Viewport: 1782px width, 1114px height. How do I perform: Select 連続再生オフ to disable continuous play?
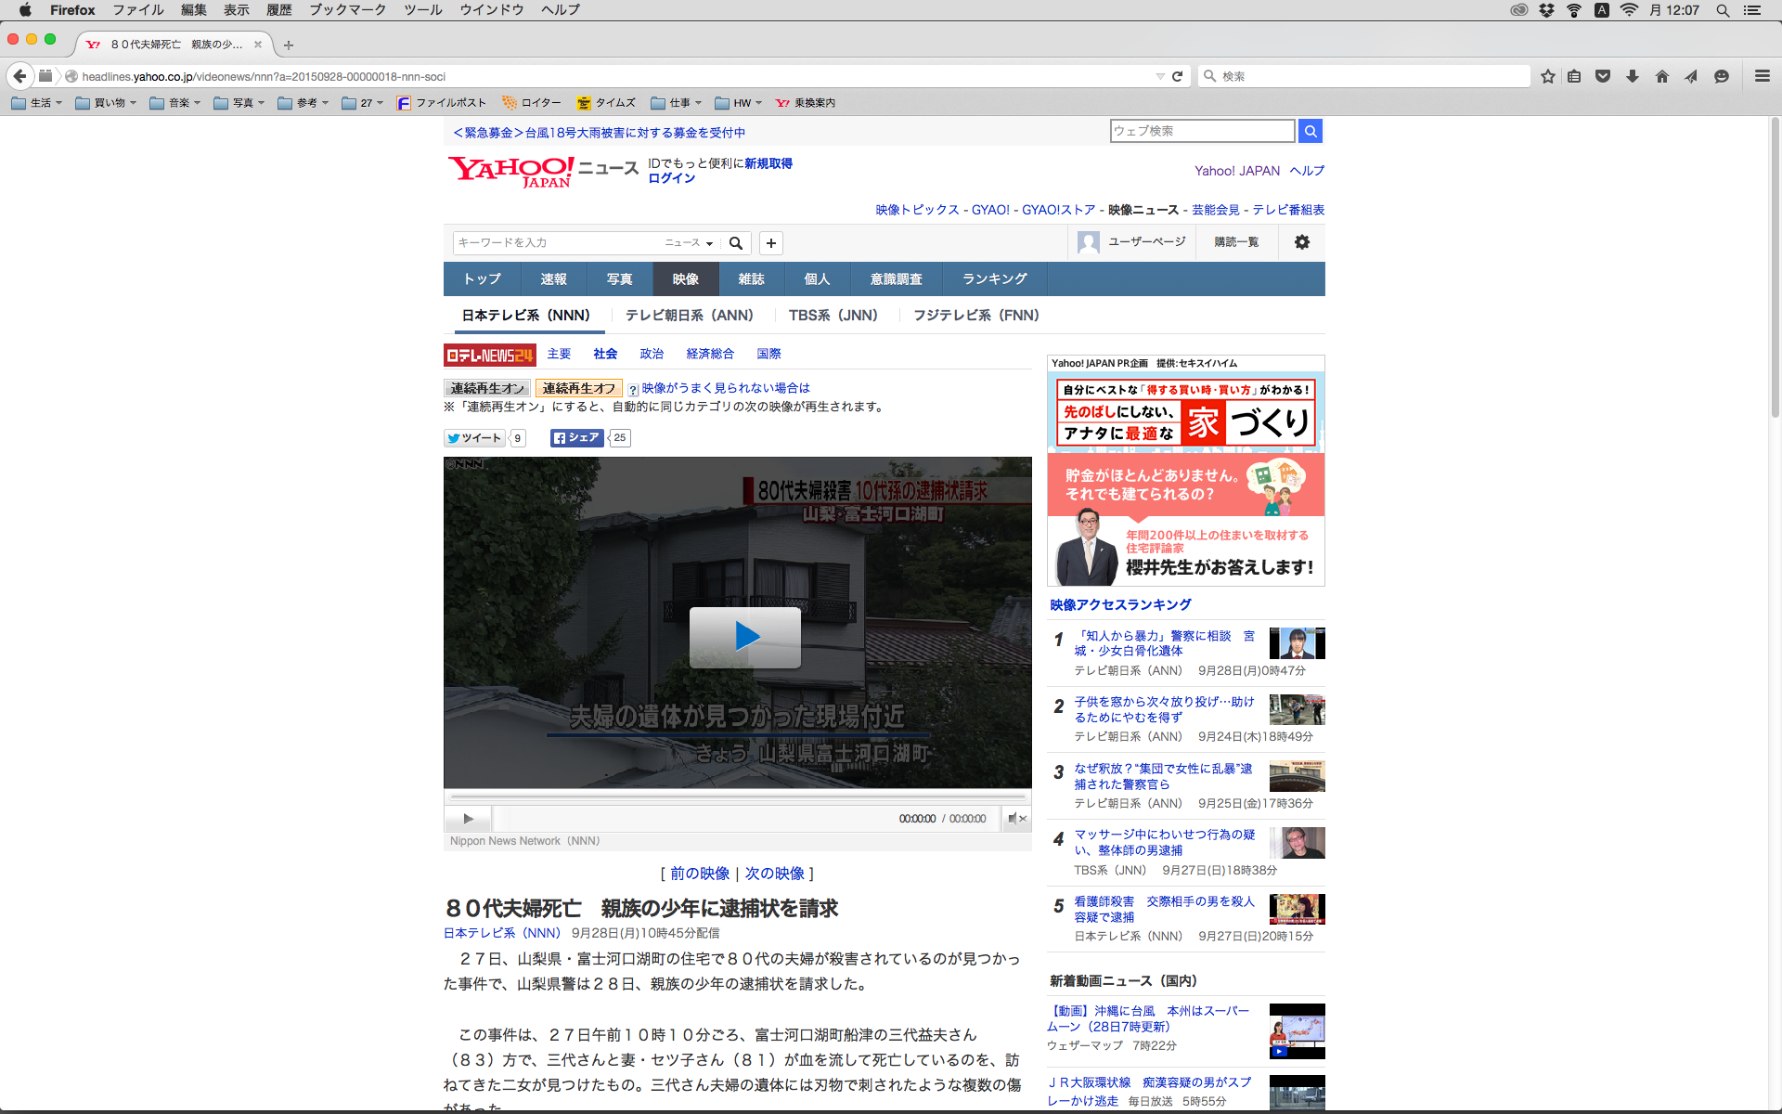click(x=578, y=388)
